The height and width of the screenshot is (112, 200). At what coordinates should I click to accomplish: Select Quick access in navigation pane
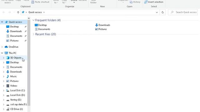pyautogui.click(x=15, y=22)
